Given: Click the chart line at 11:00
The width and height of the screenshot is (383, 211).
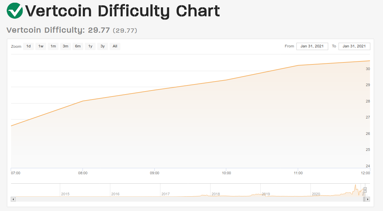Looking at the screenshot, I should click(298, 65).
